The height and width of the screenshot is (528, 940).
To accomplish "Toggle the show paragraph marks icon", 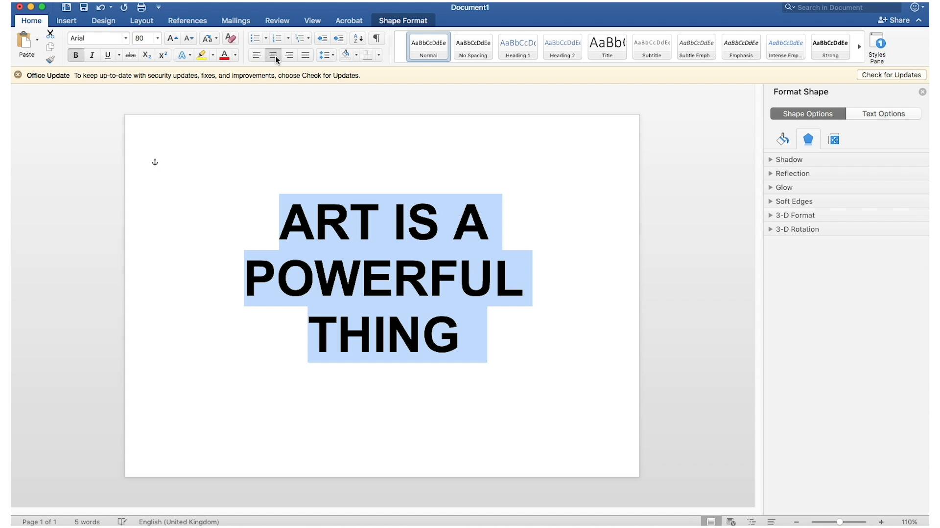I will point(376,38).
